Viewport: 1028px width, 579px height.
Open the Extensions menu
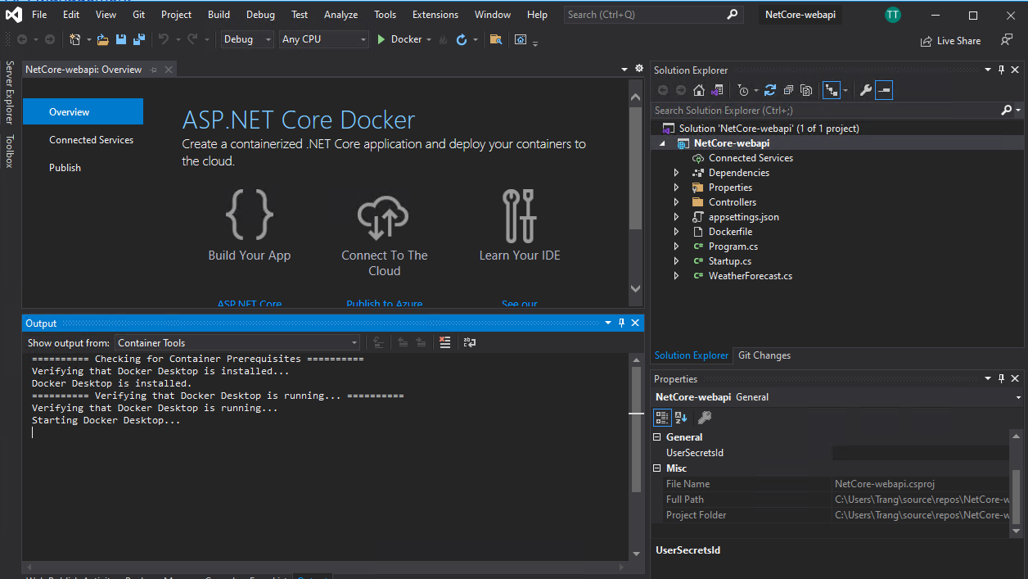(435, 15)
